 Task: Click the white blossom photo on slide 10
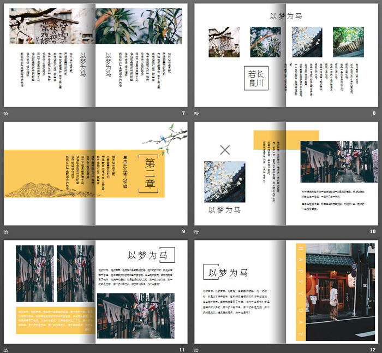tap(224, 181)
